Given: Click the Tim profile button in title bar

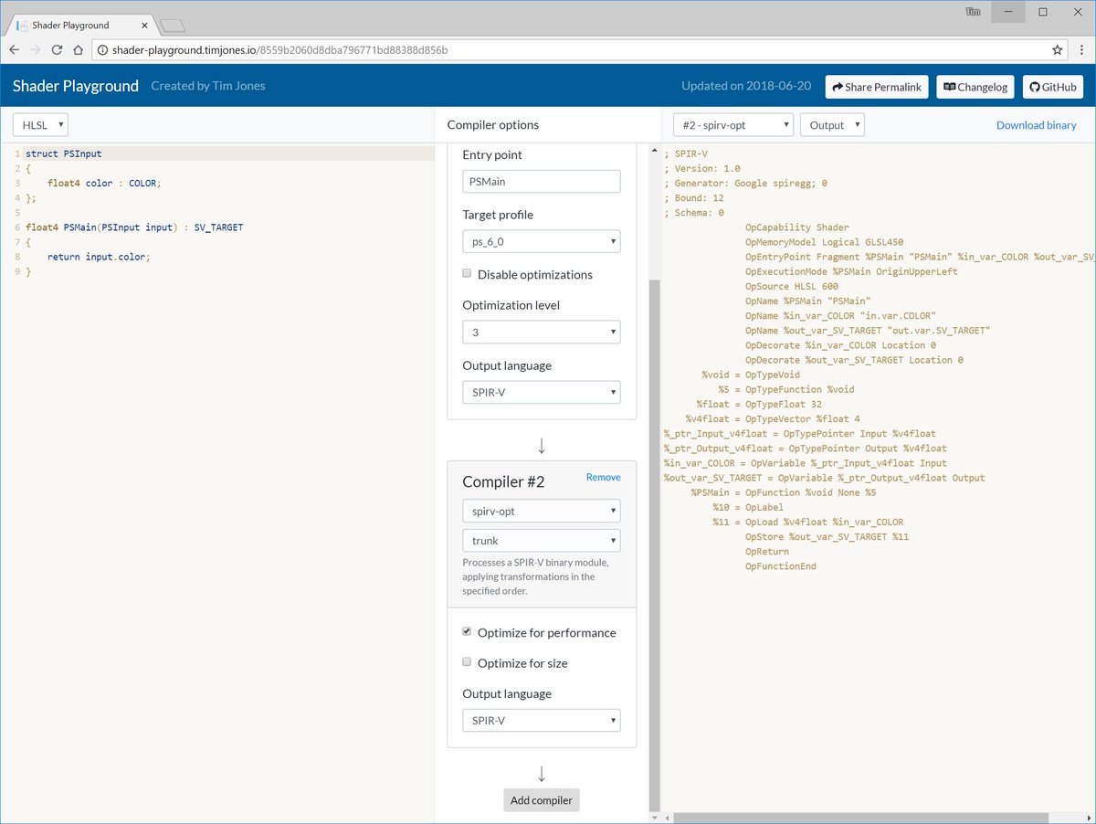Looking at the screenshot, I should pyautogui.click(x=974, y=12).
